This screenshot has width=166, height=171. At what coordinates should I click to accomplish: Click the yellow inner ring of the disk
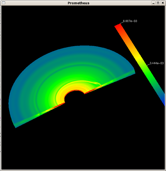point(69,89)
